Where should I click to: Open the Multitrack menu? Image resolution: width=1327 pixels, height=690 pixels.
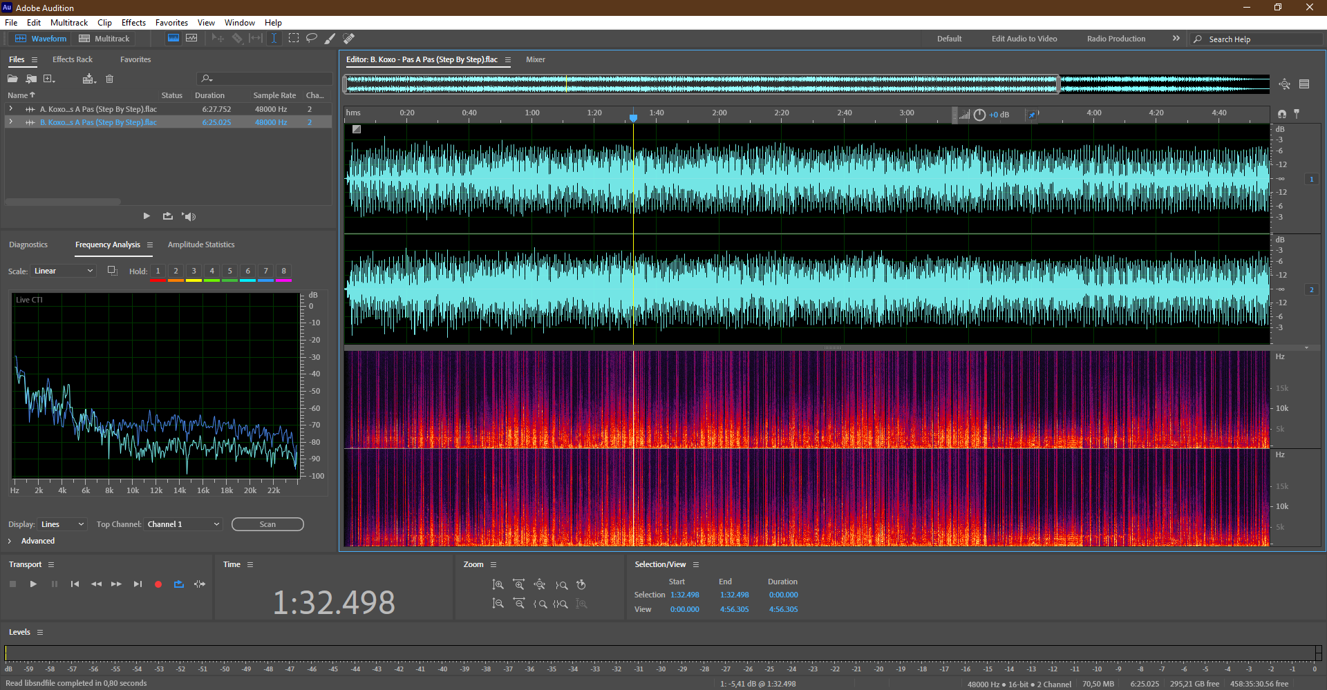click(x=69, y=23)
